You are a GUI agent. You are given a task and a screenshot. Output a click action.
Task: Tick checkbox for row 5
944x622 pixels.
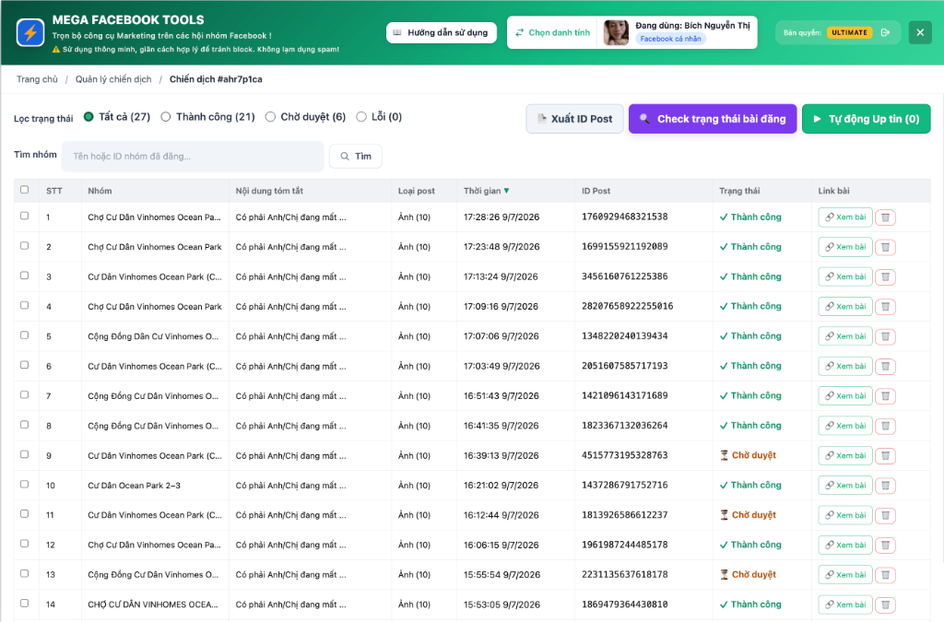tap(24, 335)
